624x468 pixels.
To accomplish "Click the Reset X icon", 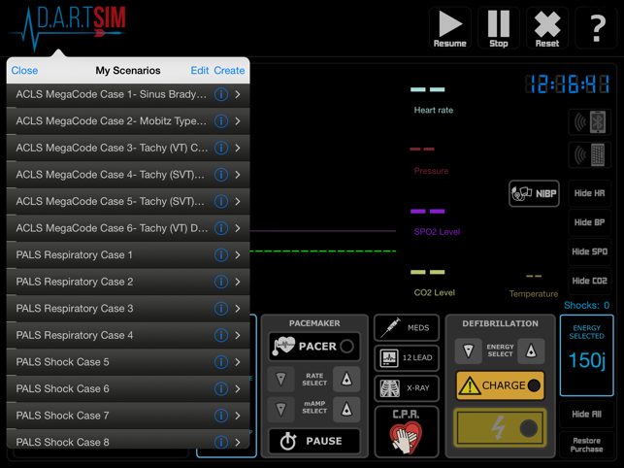I will tap(546, 28).
